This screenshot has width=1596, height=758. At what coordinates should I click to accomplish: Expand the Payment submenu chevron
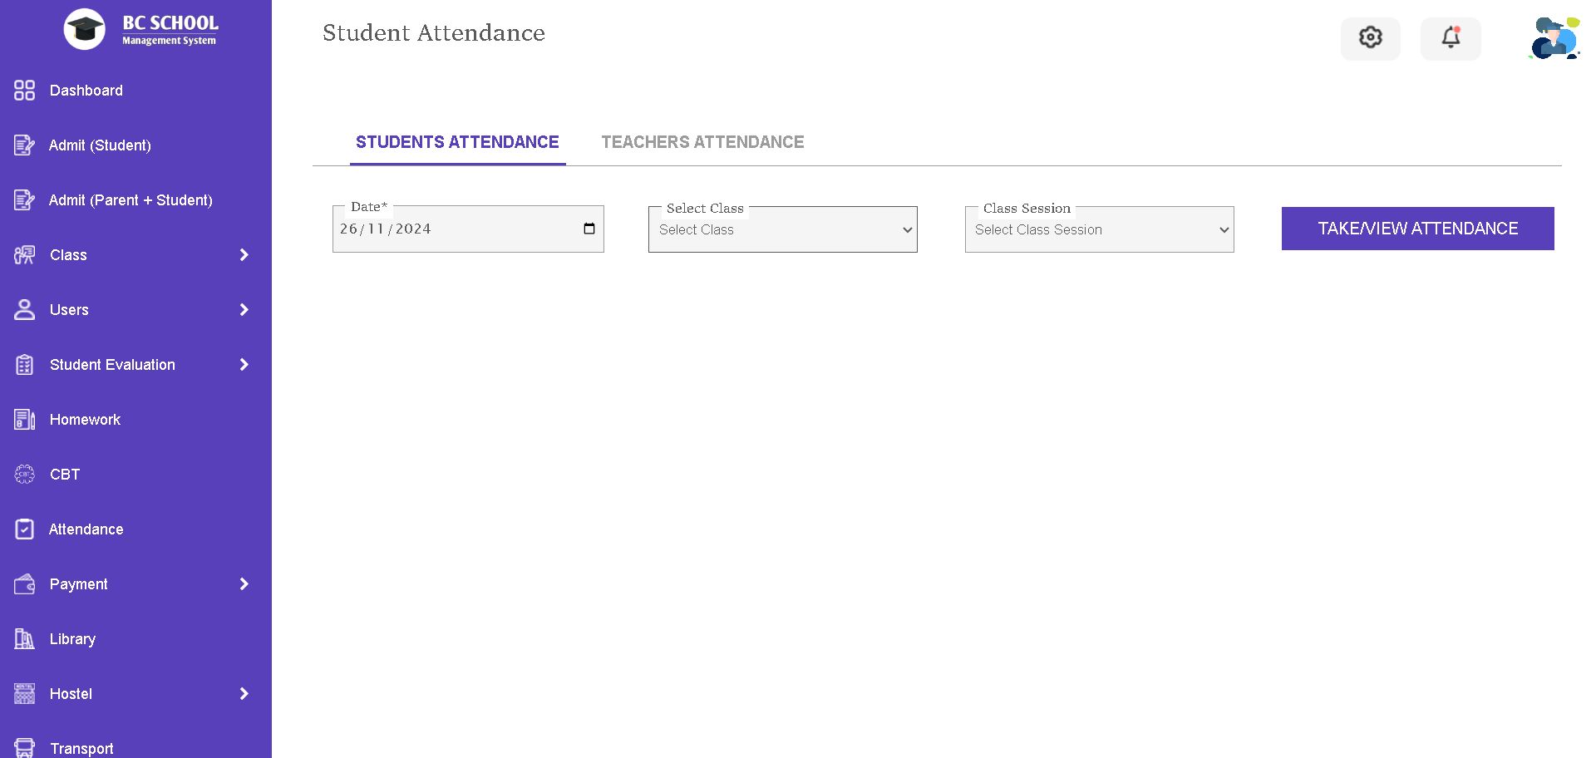coord(244,584)
